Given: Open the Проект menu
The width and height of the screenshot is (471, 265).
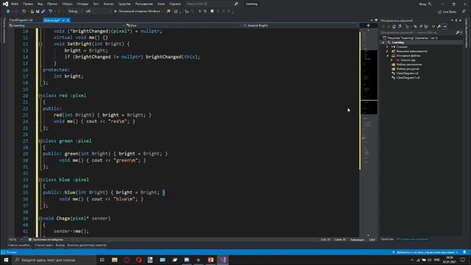Looking at the screenshot, I should point(52,4).
